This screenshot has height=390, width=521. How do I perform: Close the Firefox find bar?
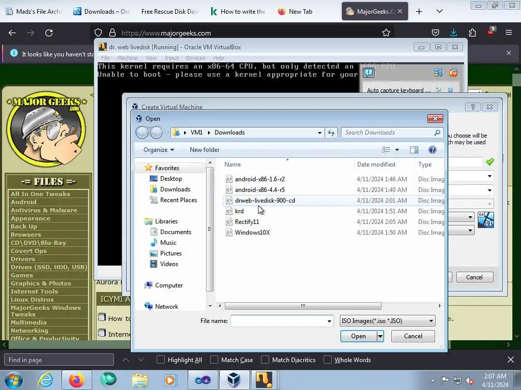pos(511,360)
